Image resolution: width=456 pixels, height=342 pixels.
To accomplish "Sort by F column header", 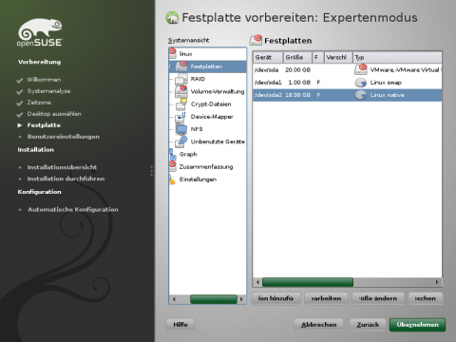I will click(318, 57).
